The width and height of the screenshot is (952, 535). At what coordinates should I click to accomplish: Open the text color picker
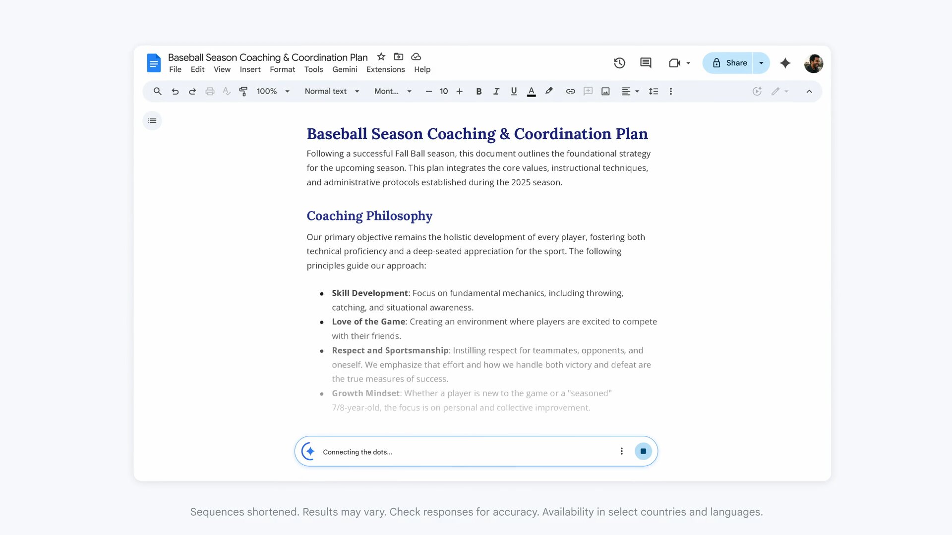[531, 91]
